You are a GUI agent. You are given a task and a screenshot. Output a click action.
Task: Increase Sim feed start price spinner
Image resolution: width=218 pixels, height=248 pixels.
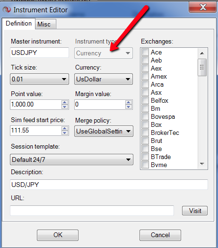click(x=65, y=128)
